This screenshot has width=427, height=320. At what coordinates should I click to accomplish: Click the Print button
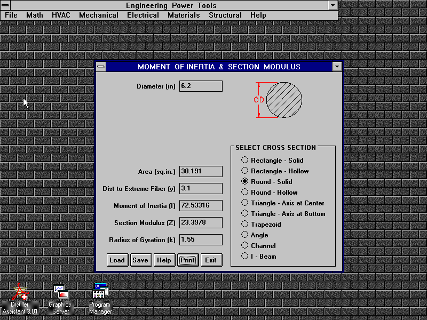(x=188, y=260)
